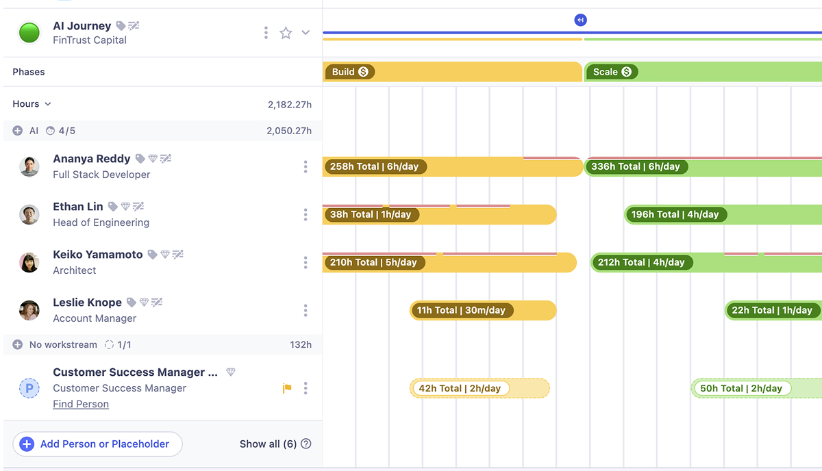Click Ananya Reddy's avatar
The image size is (822, 471).
[29, 166]
